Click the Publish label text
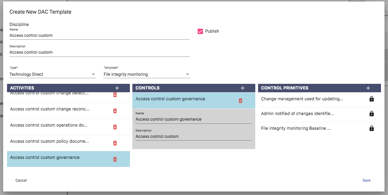The image size is (388, 195). tap(212, 31)
